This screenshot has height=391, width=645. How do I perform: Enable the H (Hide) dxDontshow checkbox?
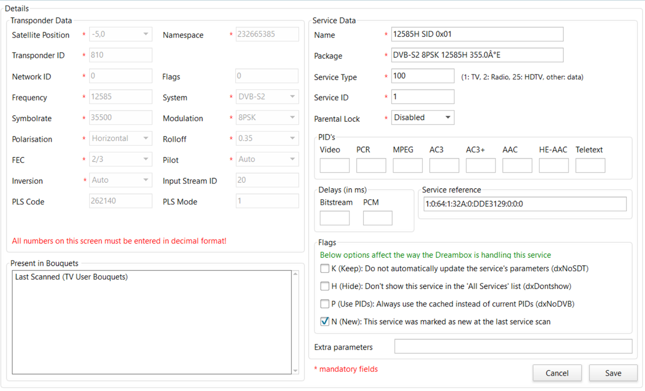pyautogui.click(x=325, y=286)
